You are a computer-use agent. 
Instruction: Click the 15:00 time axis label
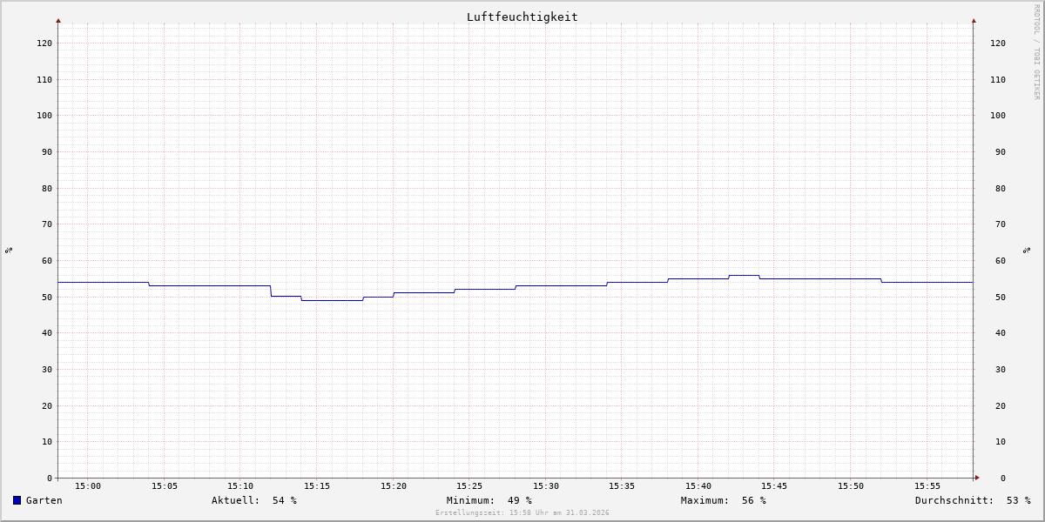(x=88, y=486)
